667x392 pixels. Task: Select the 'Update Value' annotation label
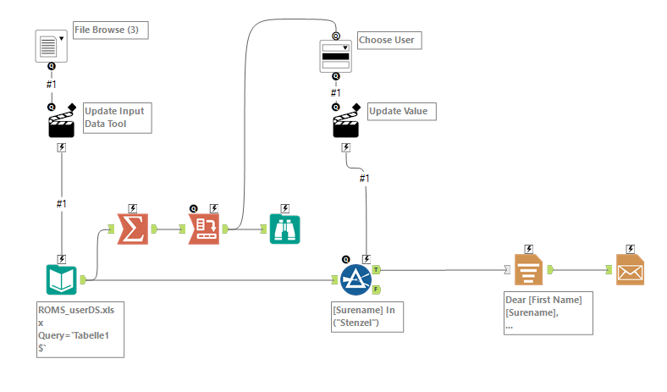click(401, 112)
